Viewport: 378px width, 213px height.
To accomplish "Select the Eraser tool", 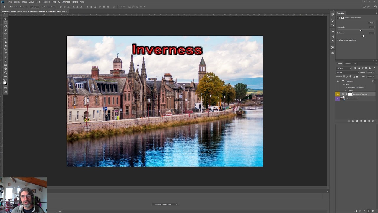I will pyautogui.click(x=6, y=46).
